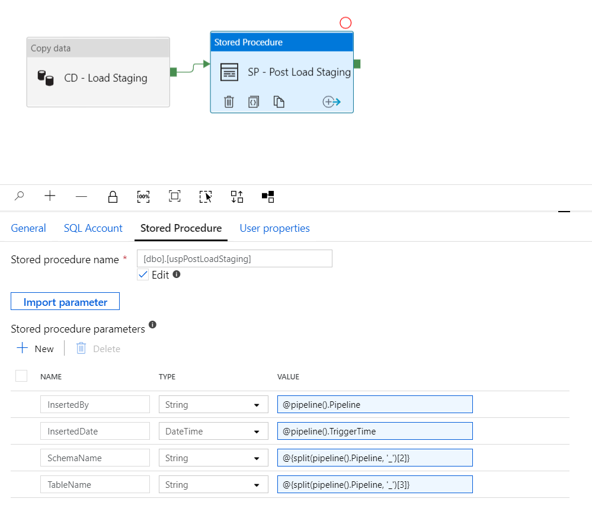592x508 pixels.
Task: Delete the Stored Procedure activity via trash icon
Action: click(229, 101)
